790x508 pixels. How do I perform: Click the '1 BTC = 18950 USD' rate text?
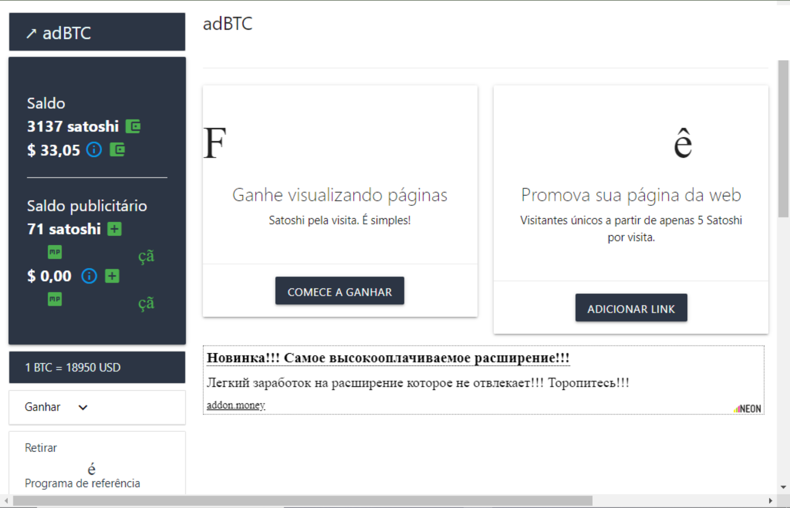pyautogui.click(x=73, y=368)
